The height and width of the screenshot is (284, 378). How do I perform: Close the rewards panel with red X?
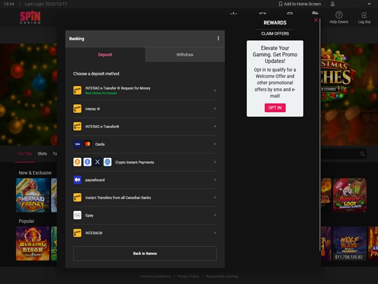tap(316, 20)
